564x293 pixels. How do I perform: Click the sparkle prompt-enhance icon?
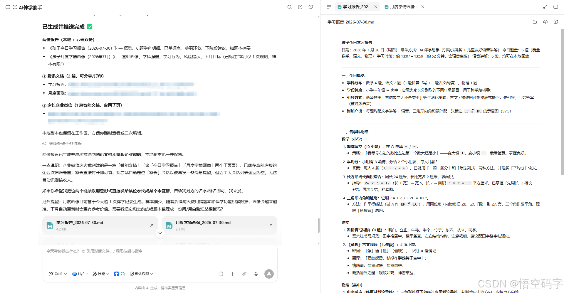pyautogui.click(x=244, y=274)
